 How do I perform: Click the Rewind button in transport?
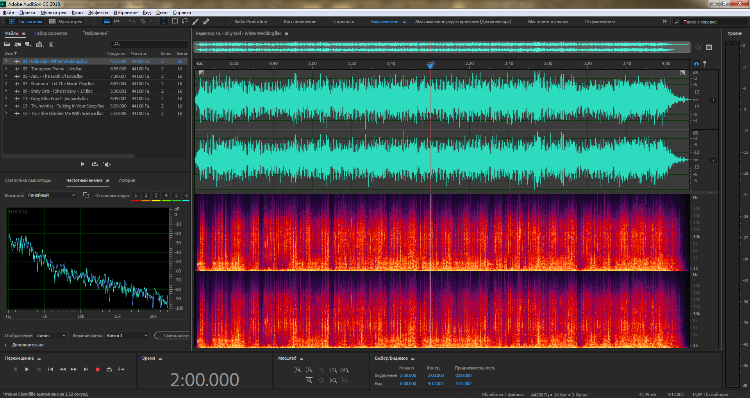62,369
